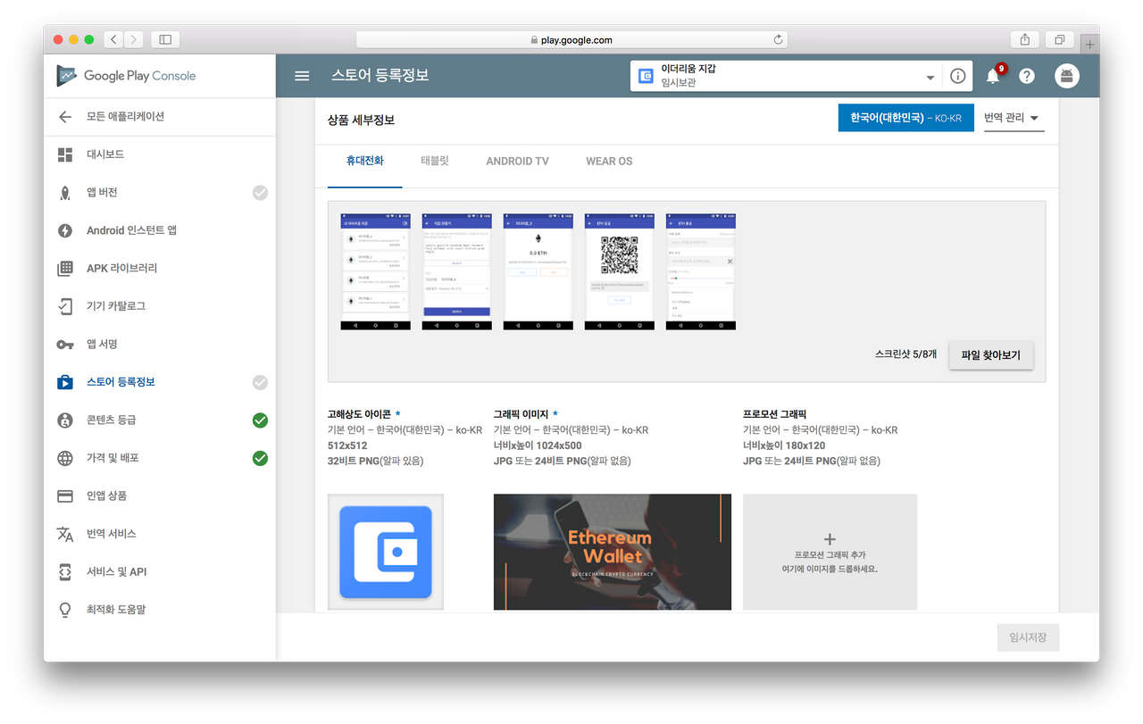The image size is (1143, 724).
Task: Switch to the WEAR OS tab
Action: [608, 161]
